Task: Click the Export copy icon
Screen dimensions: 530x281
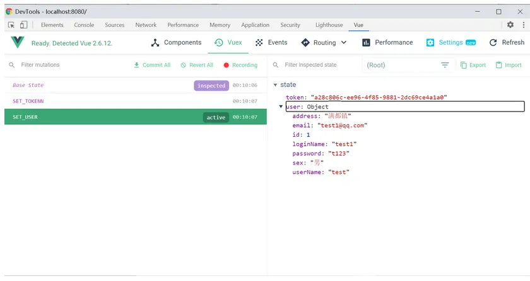Action: pos(463,65)
